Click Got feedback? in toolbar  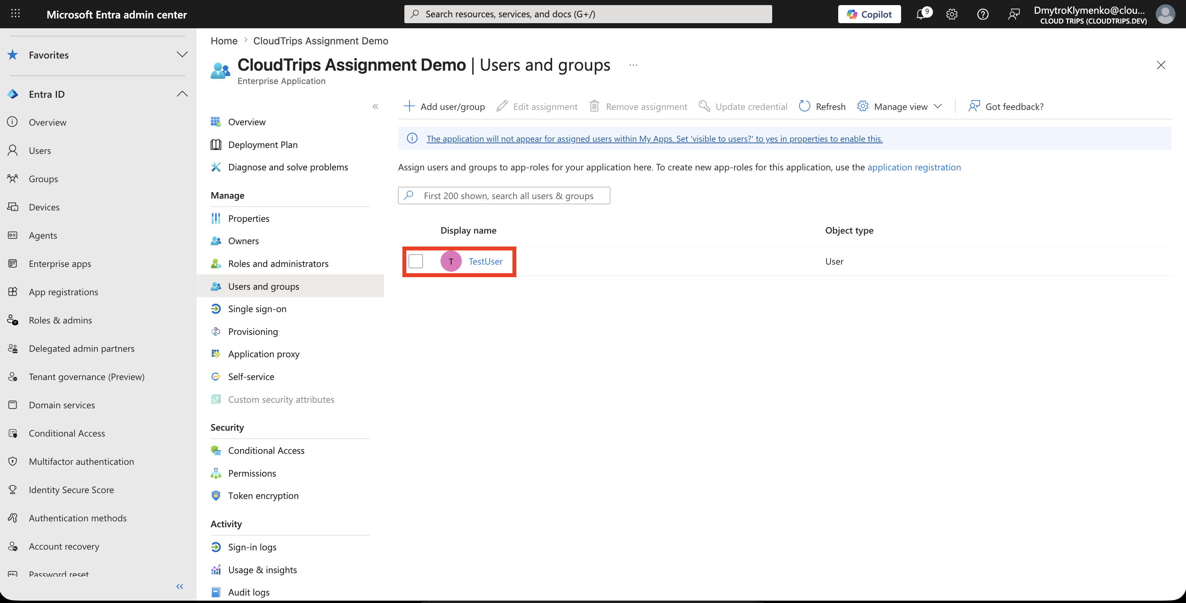pos(1006,107)
